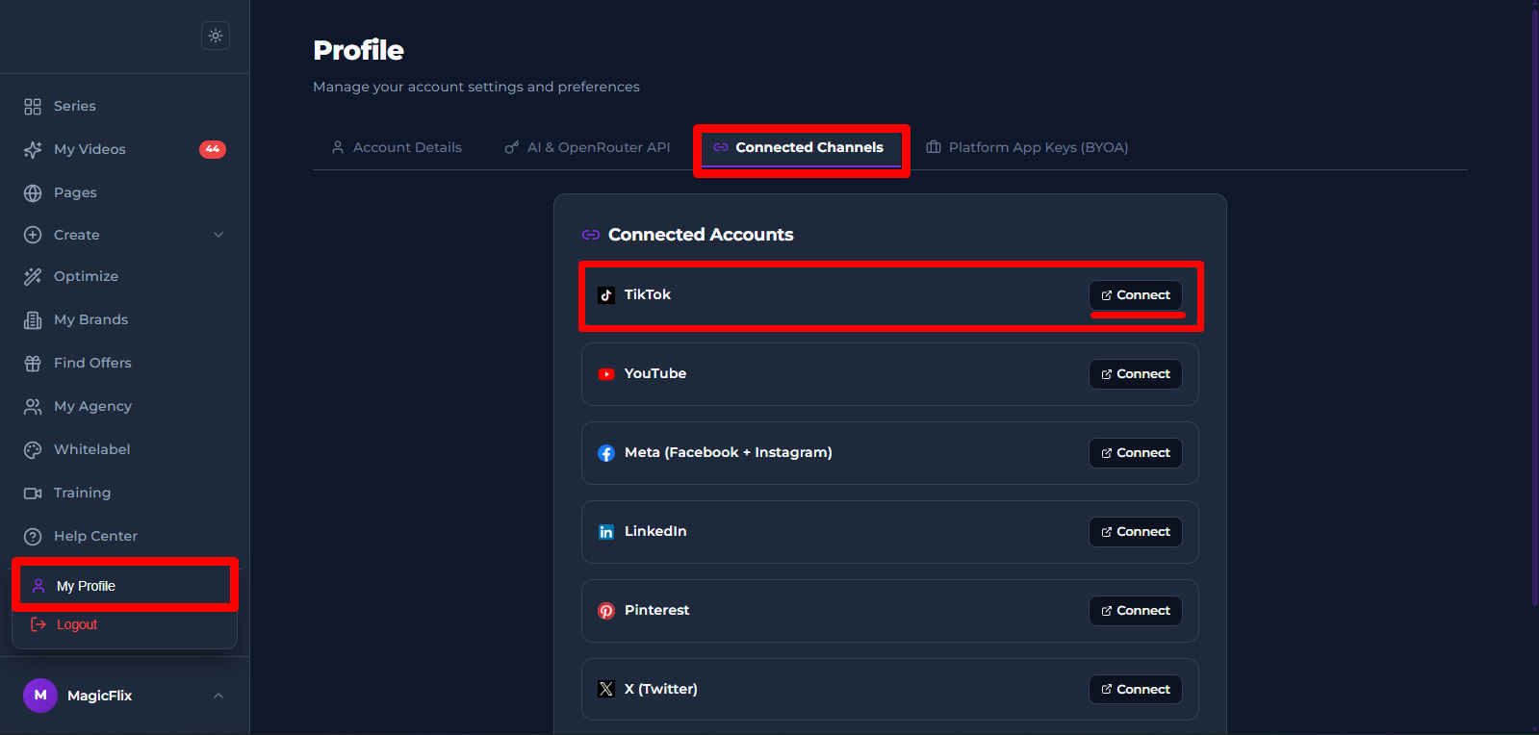The width and height of the screenshot is (1539, 735).
Task: Open the Pages section
Action: [125, 192]
